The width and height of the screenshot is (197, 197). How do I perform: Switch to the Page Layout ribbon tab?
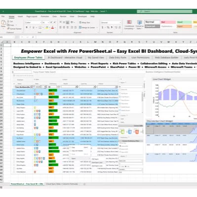pos(32,16)
